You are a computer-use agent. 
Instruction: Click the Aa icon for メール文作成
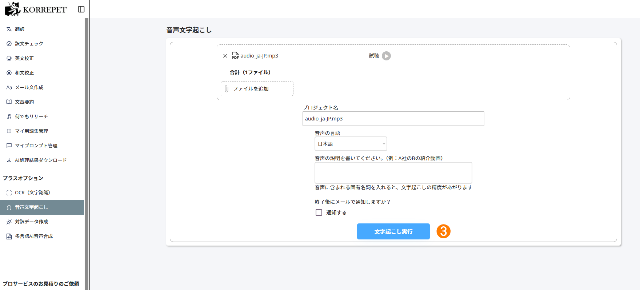9,87
